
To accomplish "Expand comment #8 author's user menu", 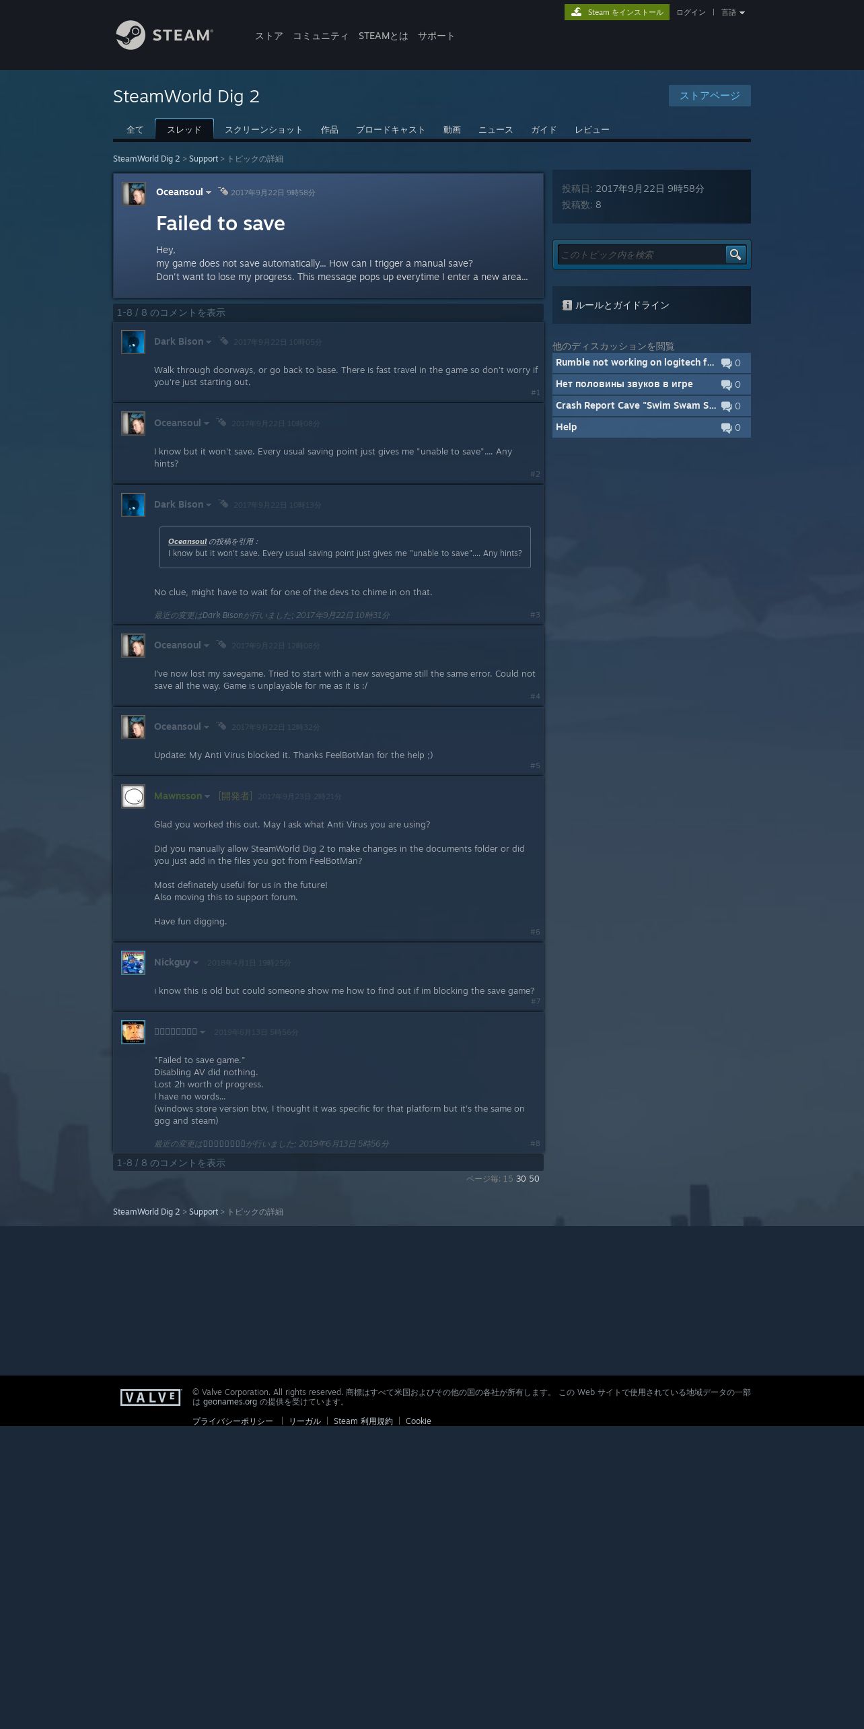I will tap(203, 1032).
